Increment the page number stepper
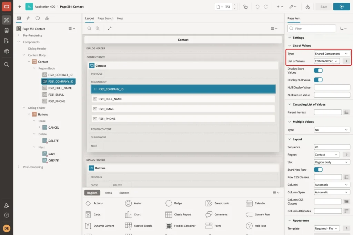This screenshot has height=235, width=353. [x=234, y=5]
